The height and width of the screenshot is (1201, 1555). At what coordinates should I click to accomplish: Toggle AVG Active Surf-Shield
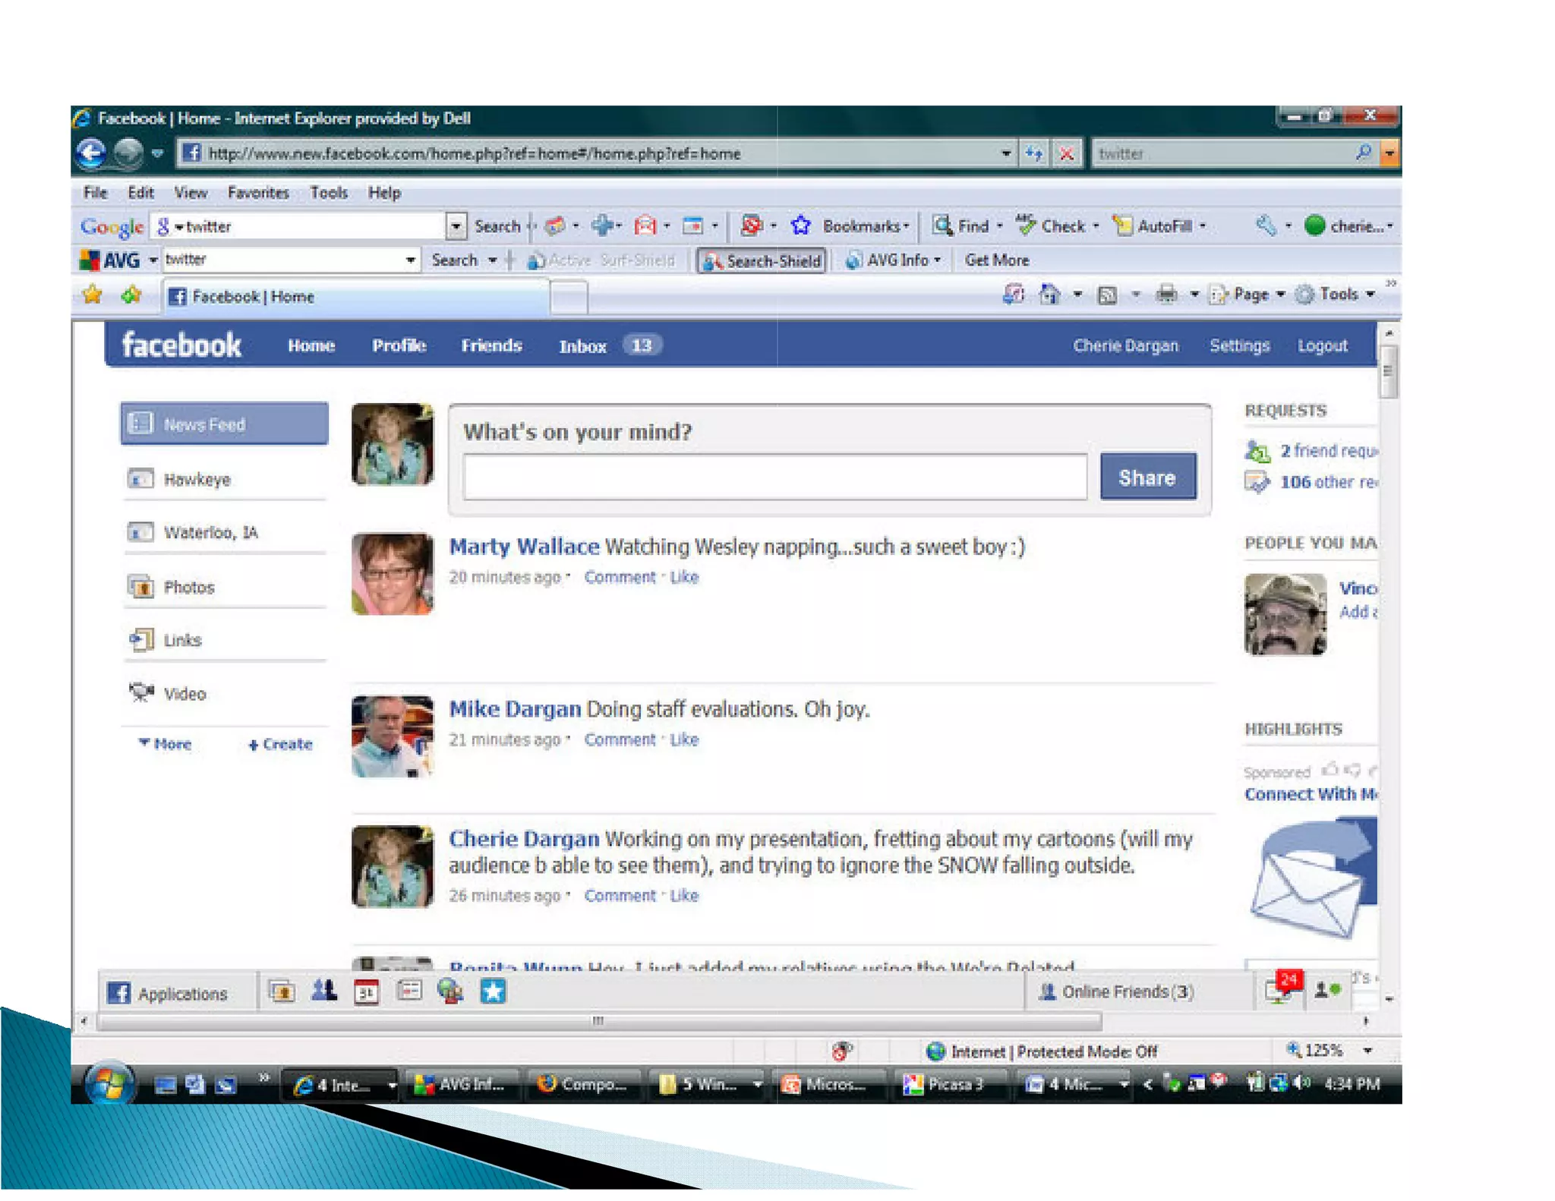pyautogui.click(x=601, y=260)
